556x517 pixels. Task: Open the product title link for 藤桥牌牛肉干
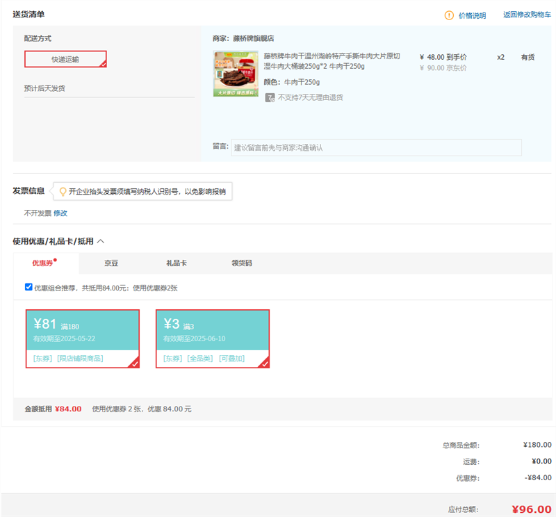pos(331,61)
